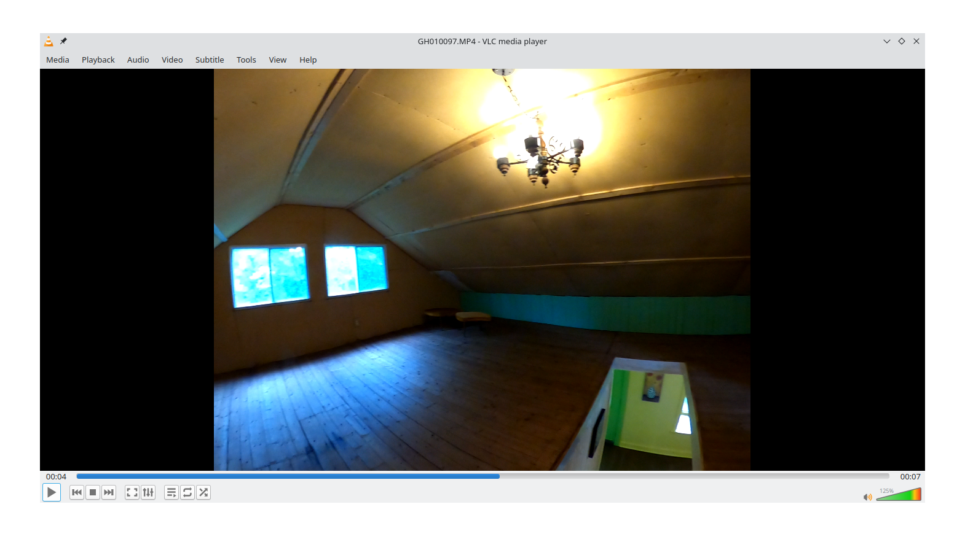
Task: Toggle elapsed time display 00:04
Action: [56, 476]
